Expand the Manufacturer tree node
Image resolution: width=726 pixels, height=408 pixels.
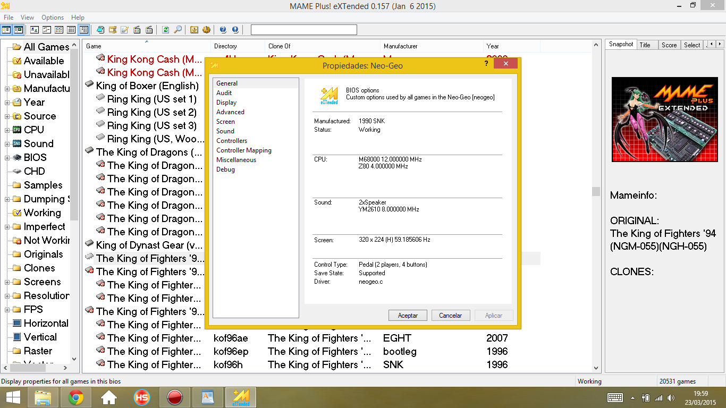[x=7, y=89]
